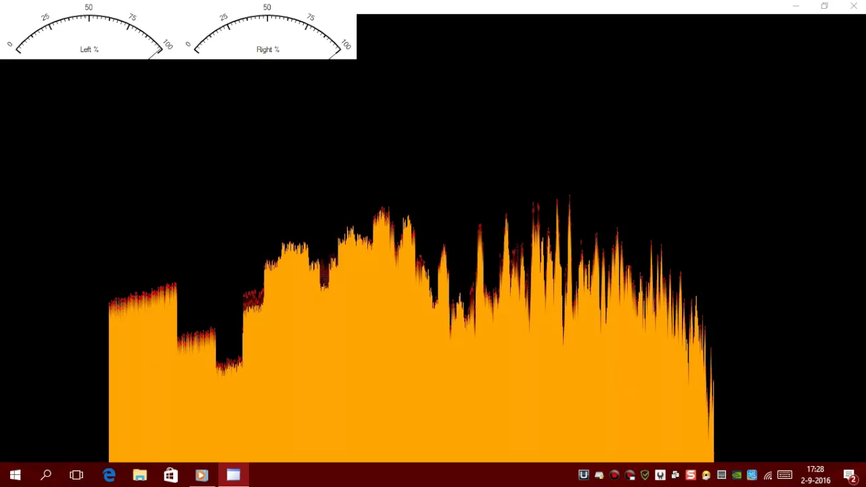Open Action Center notifications icon
866x487 pixels.
click(850, 476)
